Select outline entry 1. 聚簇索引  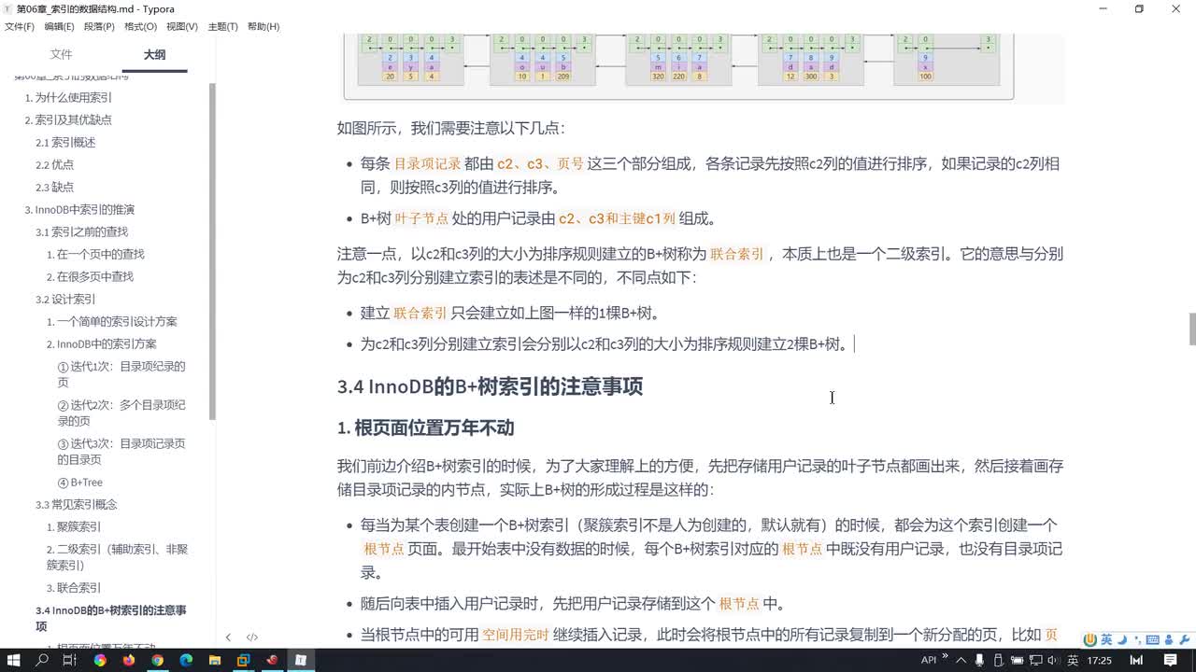[x=74, y=526]
